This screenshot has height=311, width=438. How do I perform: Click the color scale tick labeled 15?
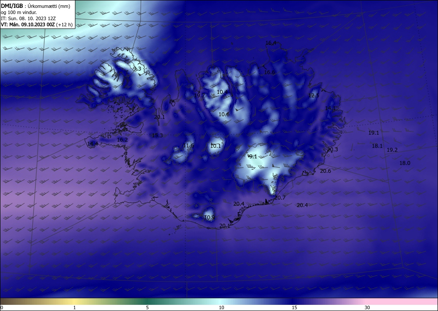(x=294, y=307)
